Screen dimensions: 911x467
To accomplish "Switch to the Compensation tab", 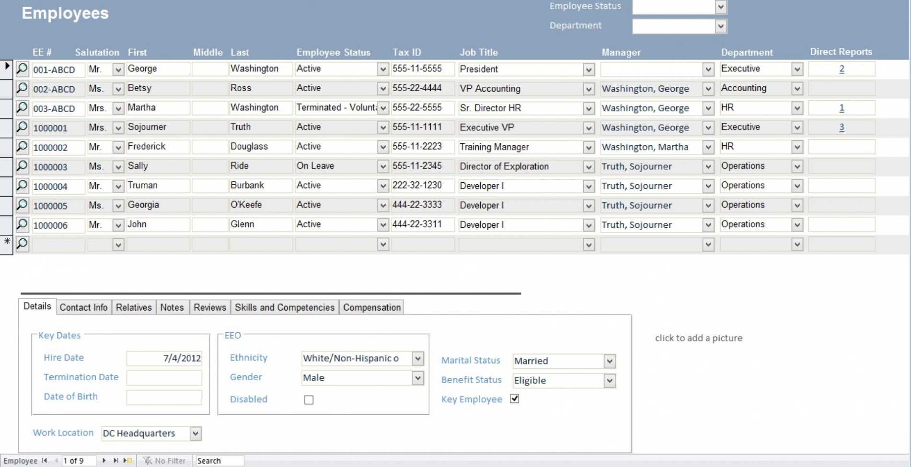I will click(371, 307).
